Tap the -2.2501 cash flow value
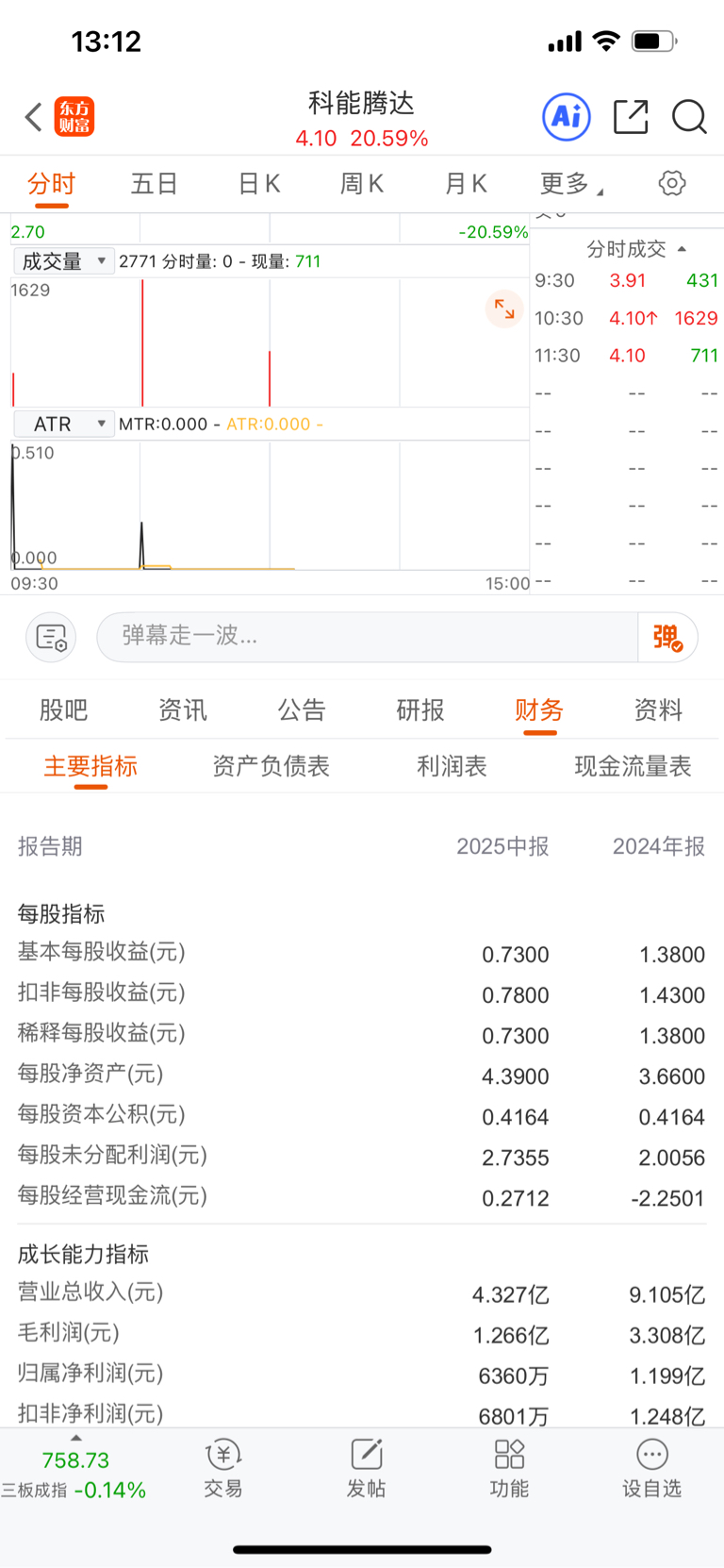The width and height of the screenshot is (724, 1568). coord(668,1198)
